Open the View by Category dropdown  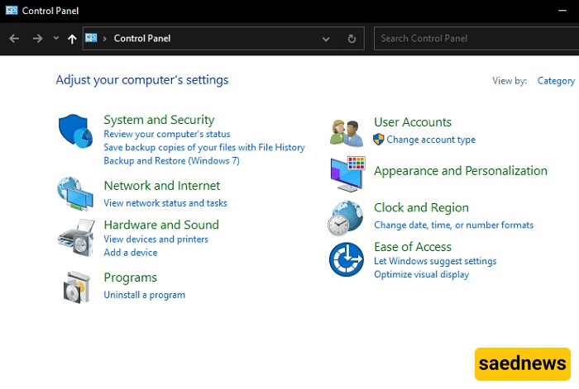click(556, 81)
